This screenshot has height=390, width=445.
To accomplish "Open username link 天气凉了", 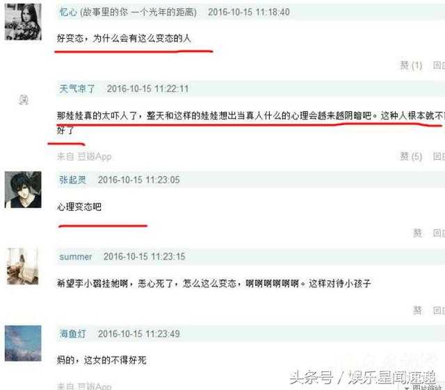I will point(77,89).
